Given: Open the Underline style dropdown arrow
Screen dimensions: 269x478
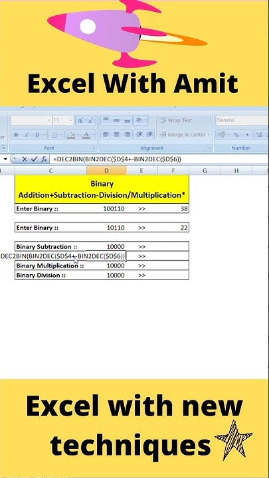Looking at the screenshot, I should (45, 135).
